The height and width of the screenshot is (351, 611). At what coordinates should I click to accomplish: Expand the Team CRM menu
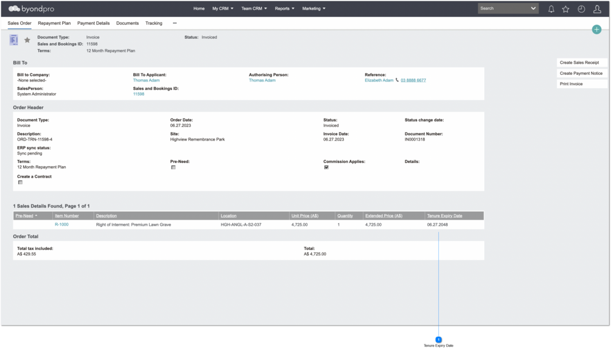254,9
